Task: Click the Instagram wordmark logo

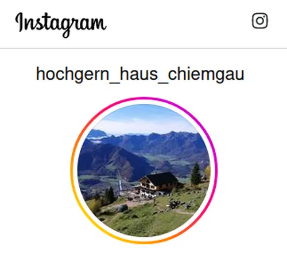Action: [x=61, y=24]
